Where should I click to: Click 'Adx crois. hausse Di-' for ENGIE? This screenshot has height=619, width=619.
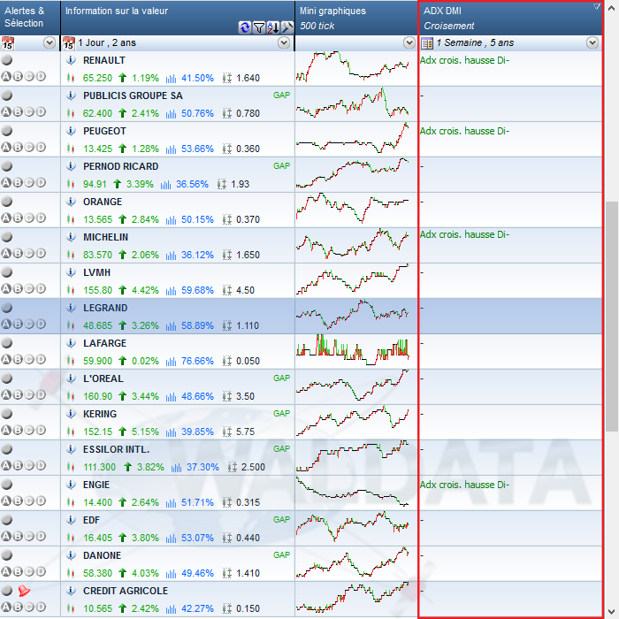click(x=464, y=485)
